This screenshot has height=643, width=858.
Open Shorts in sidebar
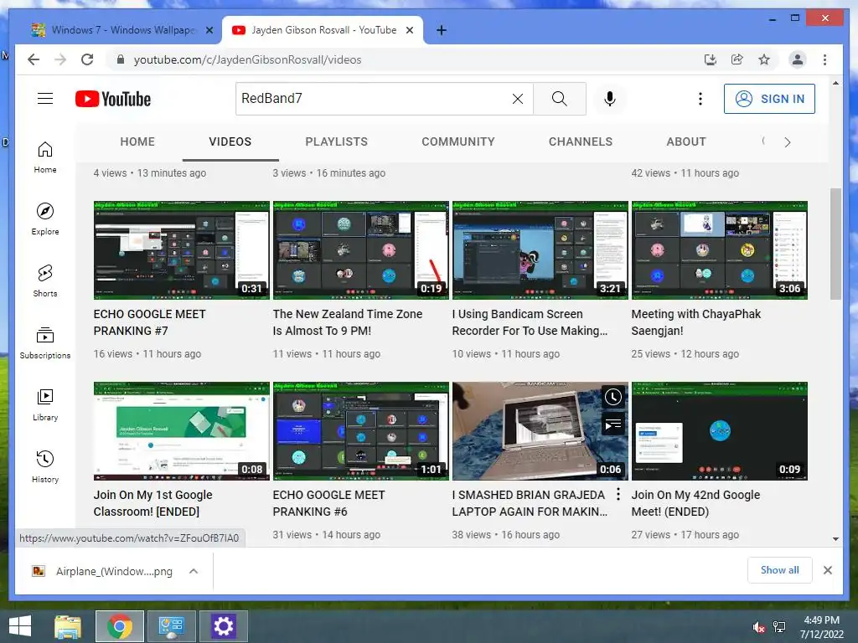[45, 281]
